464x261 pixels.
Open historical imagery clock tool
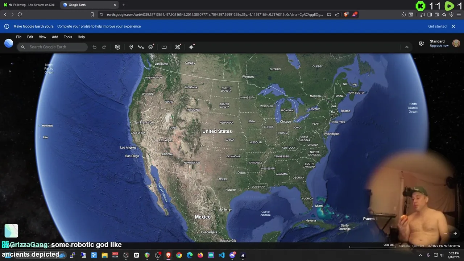[117, 47]
